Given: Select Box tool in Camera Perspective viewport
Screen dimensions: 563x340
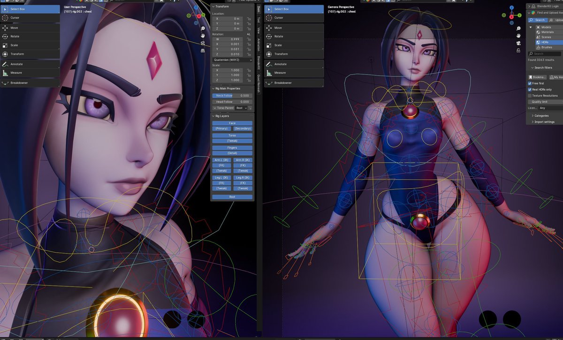Looking at the screenshot, I should pos(294,9).
